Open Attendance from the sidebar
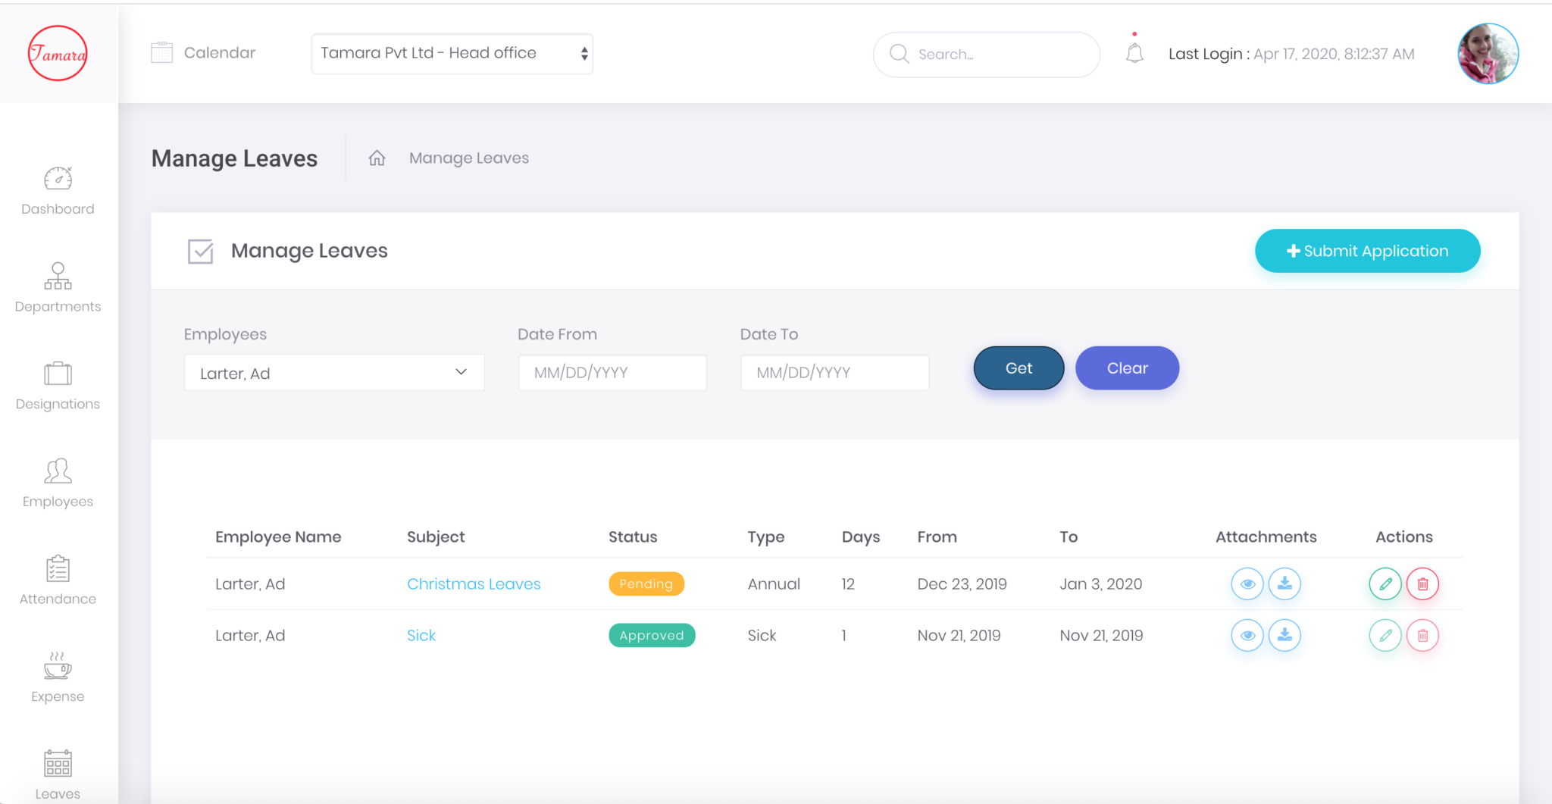This screenshot has height=804, width=1552. [x=58, y=580]
